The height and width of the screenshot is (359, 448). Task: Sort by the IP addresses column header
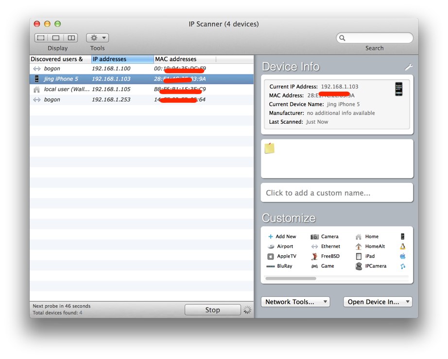122,59
